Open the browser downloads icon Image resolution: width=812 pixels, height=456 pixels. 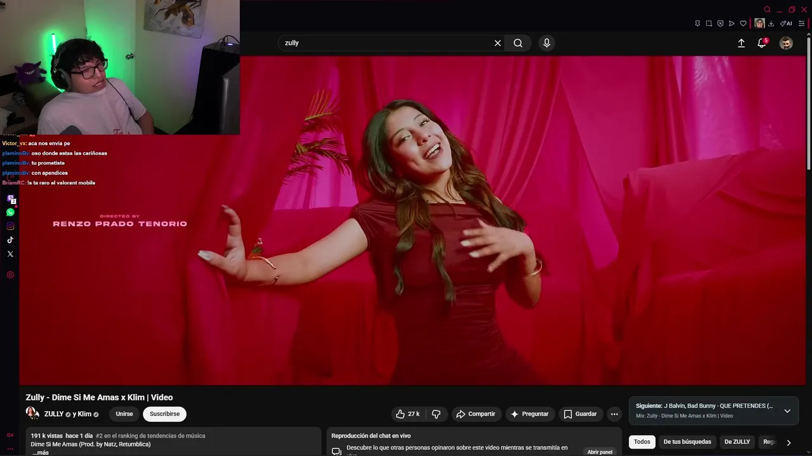pos(771,23)
